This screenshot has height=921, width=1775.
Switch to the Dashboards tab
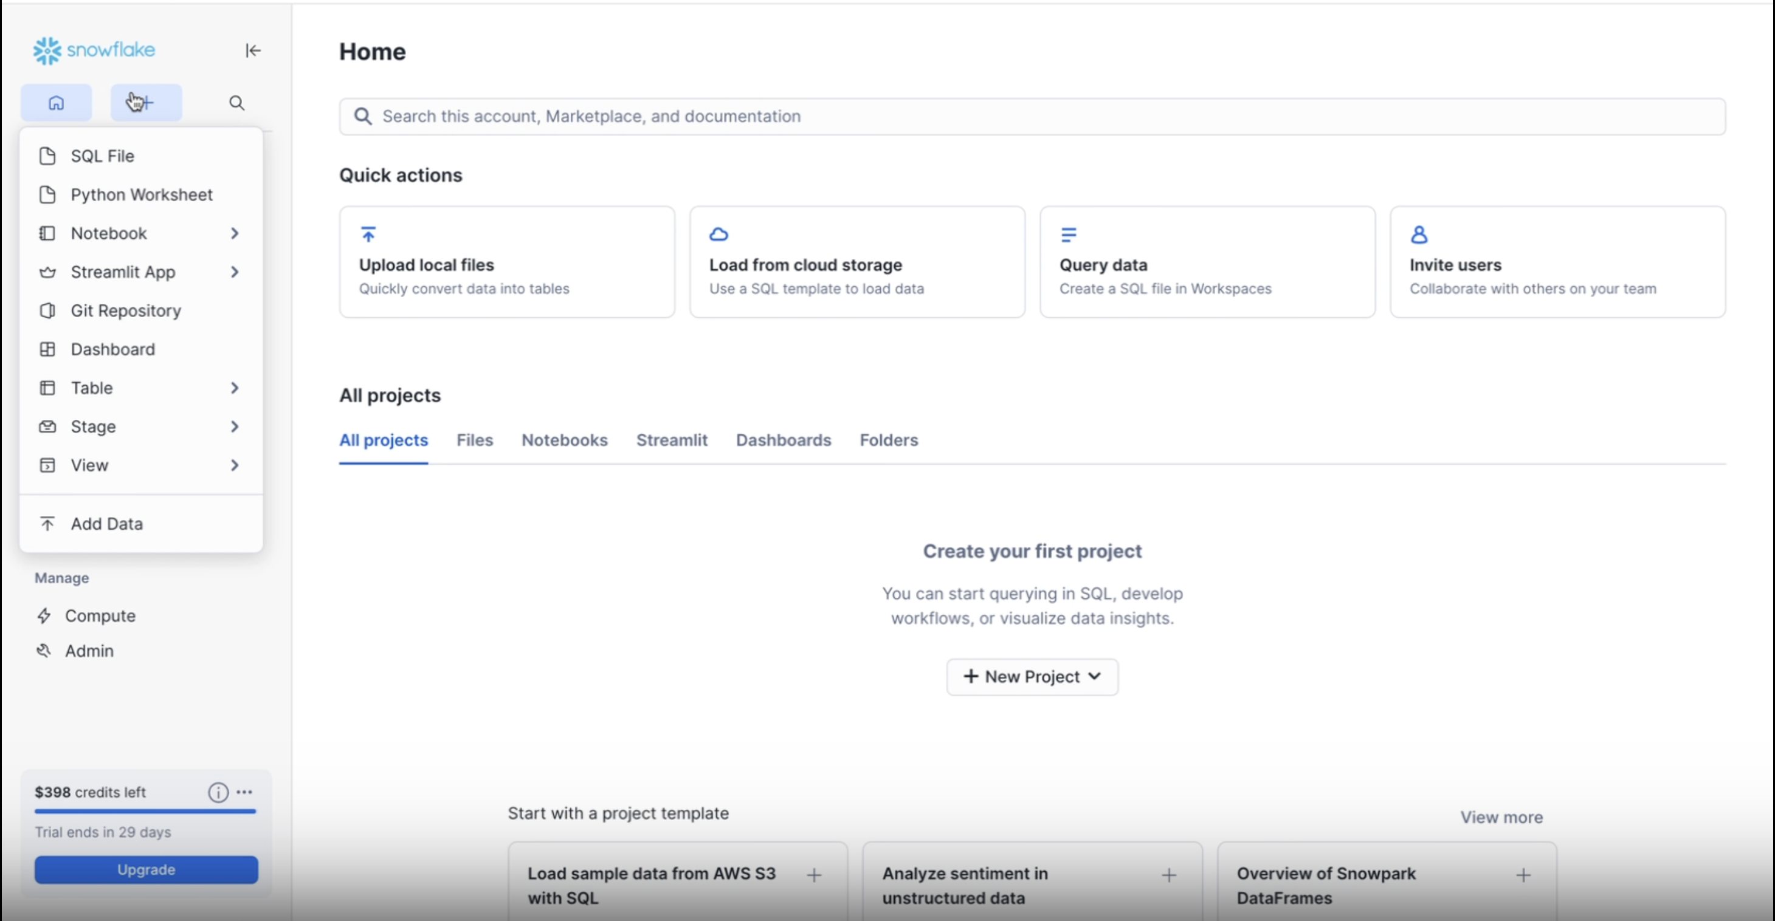click(784, 440)
